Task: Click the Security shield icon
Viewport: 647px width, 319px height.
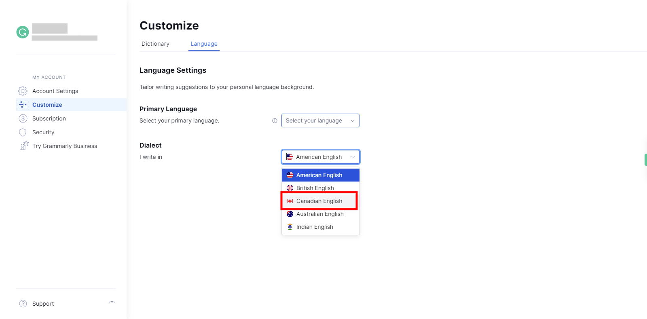Action: (23, 132)
